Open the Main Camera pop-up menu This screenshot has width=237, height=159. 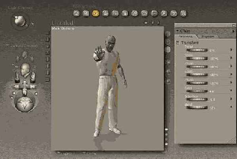coord(63,28)
